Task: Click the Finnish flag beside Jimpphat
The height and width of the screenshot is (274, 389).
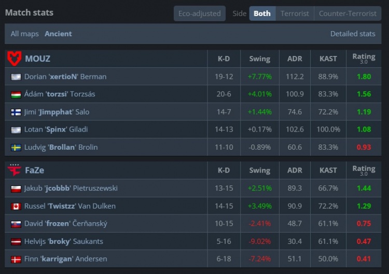Action: (16, 112)
